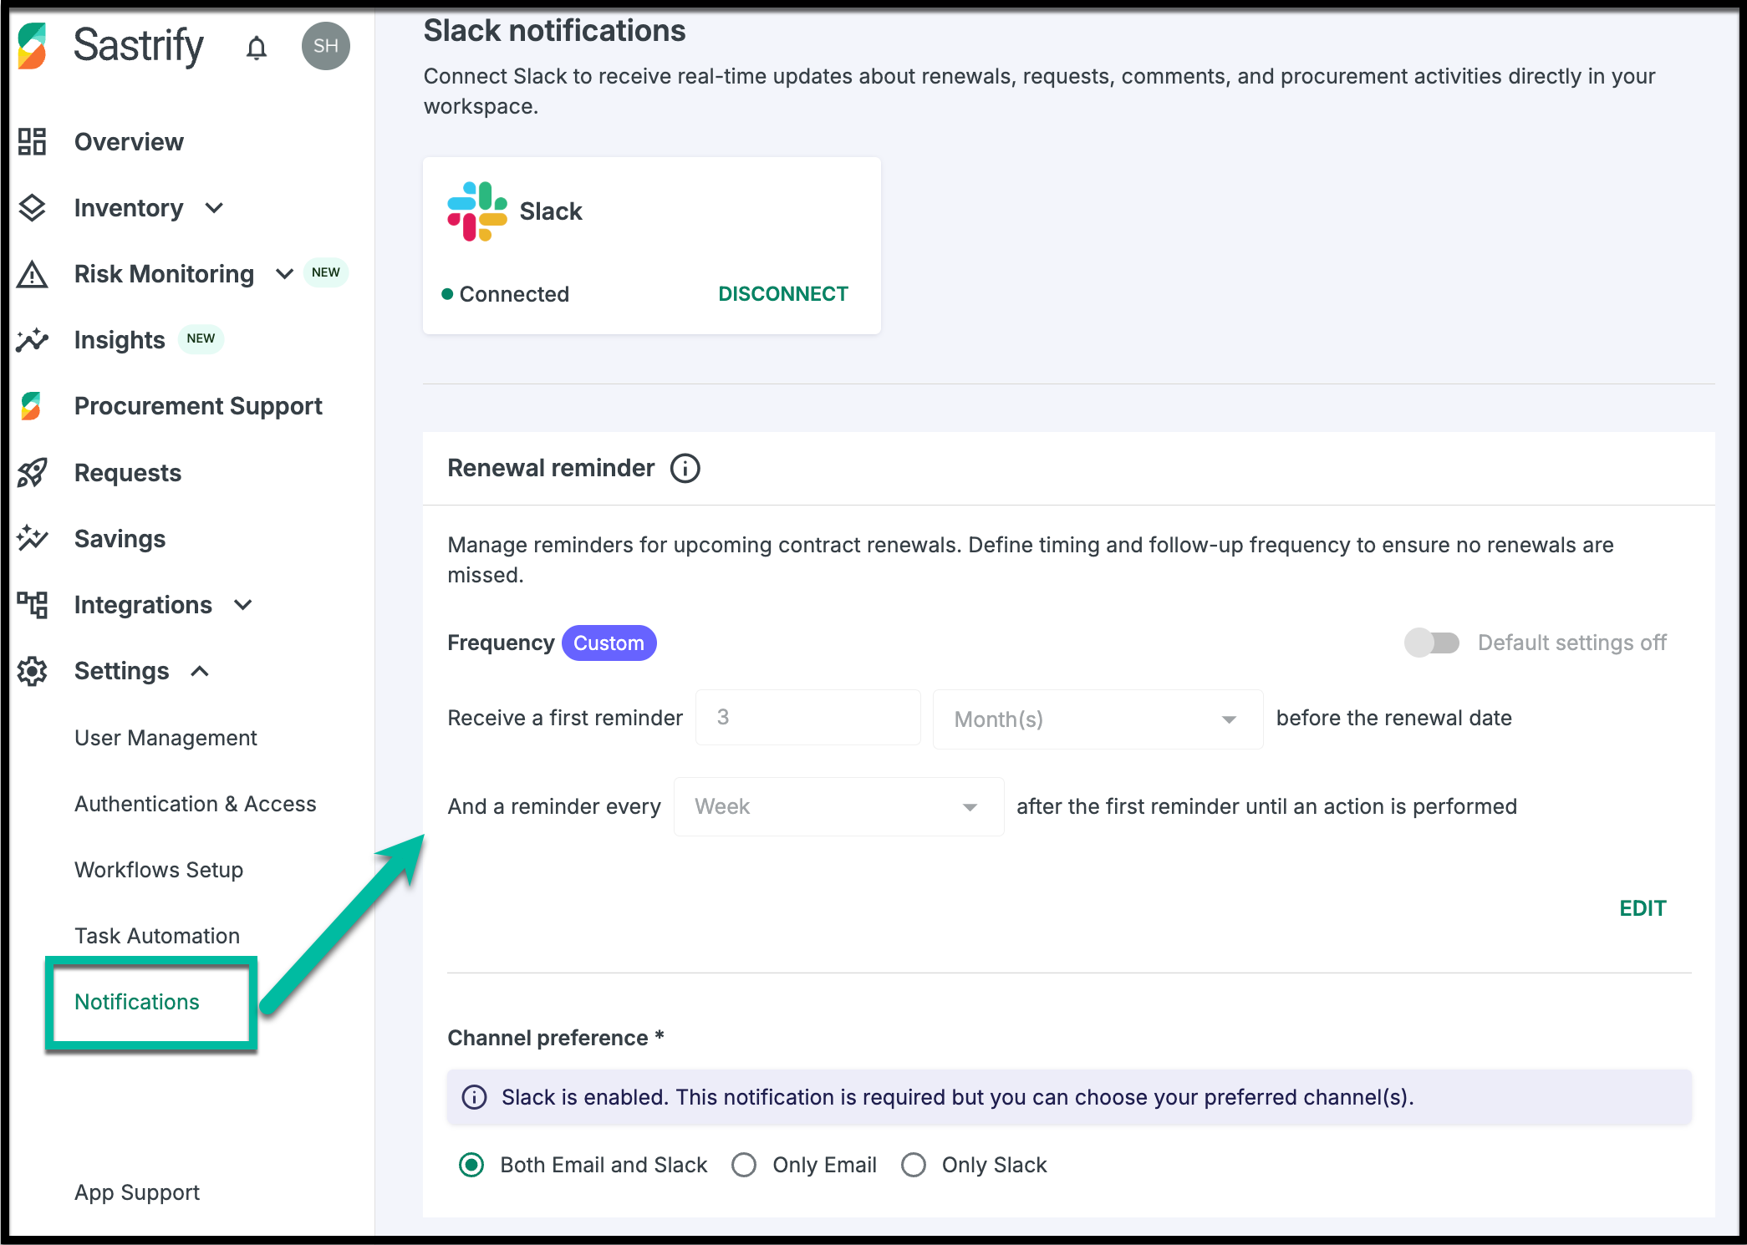Screen dimensions: 1747x1245
Task: Open the SH user avatar menu
Action: (x=325, y=46)
